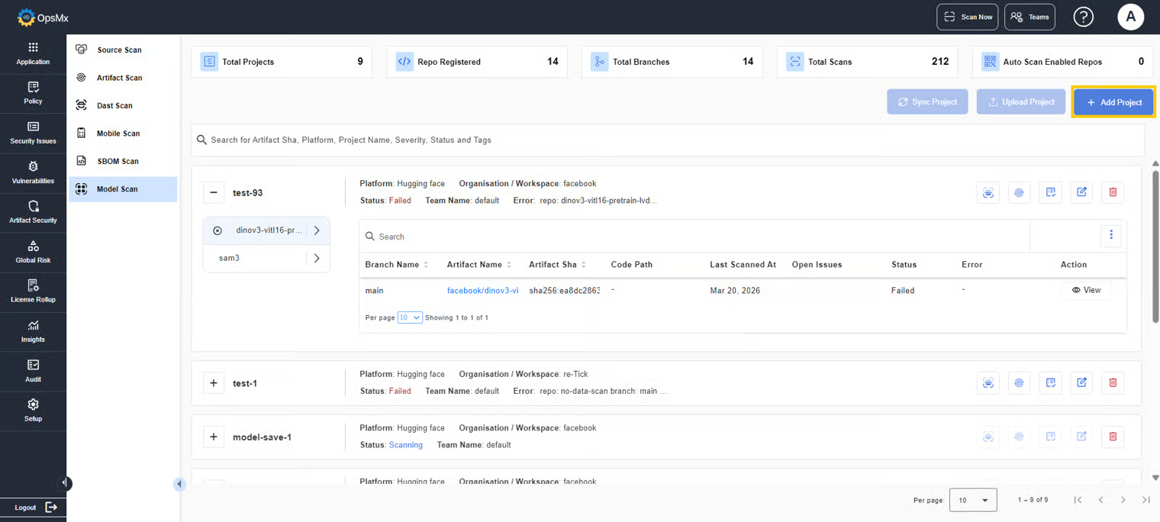
Task: Expand the model-save-1 project row
Action: [214, 437]
